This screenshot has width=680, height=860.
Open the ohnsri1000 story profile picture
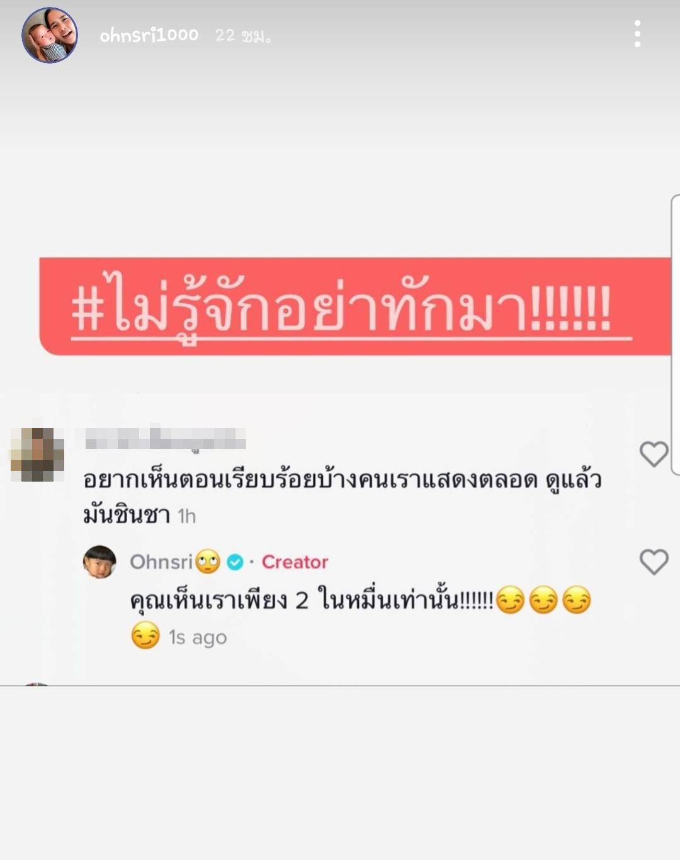click(x=50, y=35)
